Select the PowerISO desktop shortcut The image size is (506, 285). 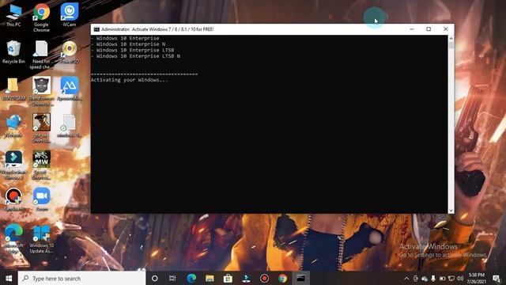(x=70, y=52)
